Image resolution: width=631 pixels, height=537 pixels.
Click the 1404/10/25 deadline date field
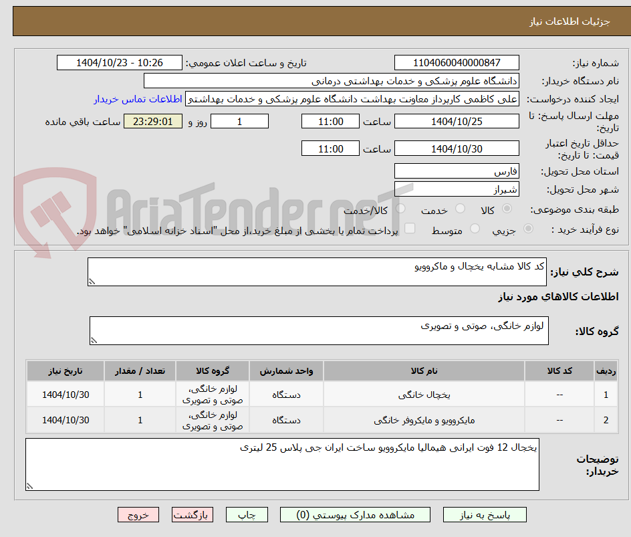pos(457,120)
